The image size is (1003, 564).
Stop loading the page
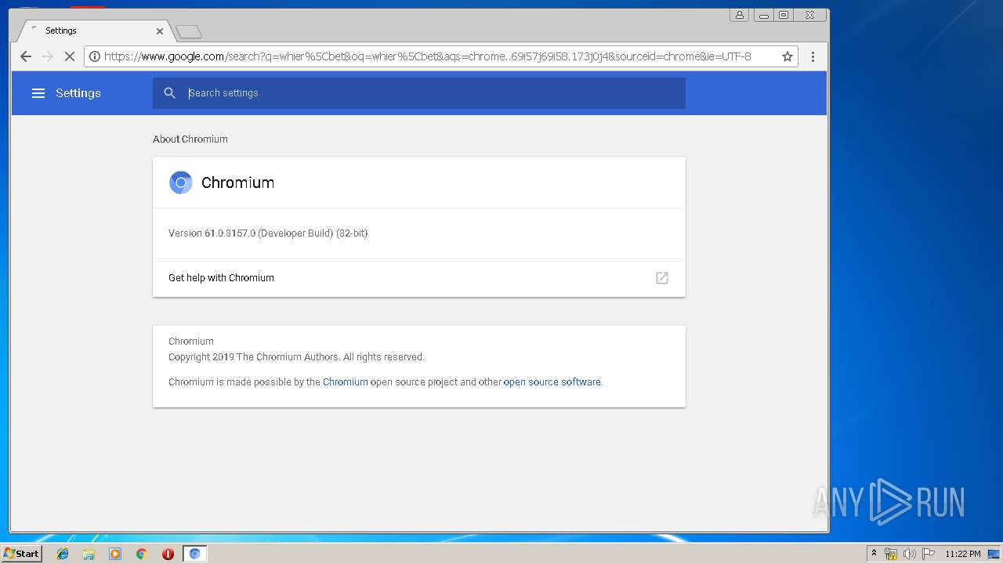tap(69, 56)
